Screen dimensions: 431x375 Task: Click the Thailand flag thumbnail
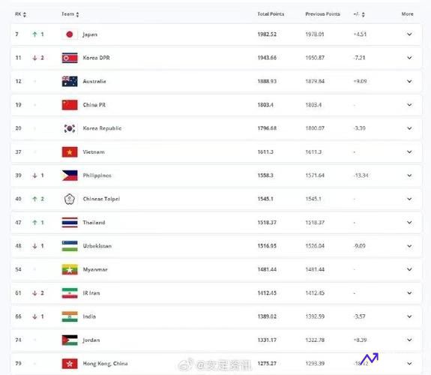pyautogui.click(x=70, y=223)
